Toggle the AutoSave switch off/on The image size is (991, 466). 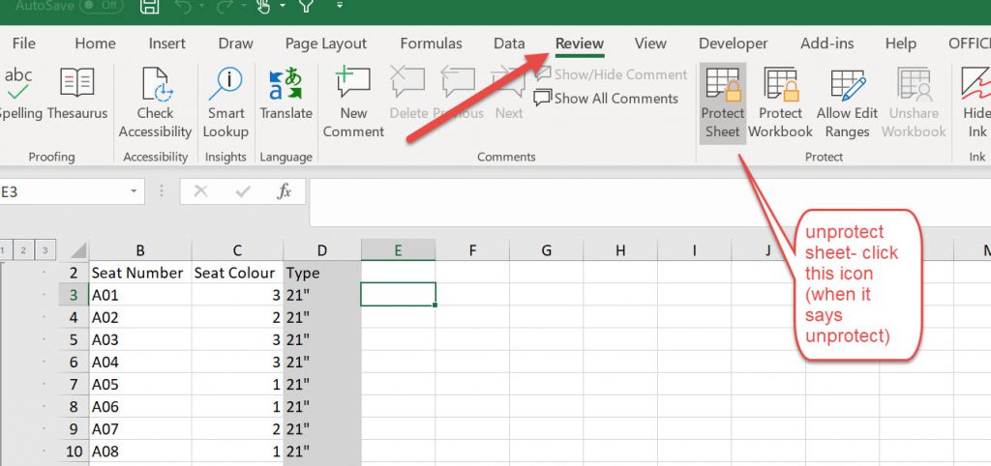pos(101,6)
